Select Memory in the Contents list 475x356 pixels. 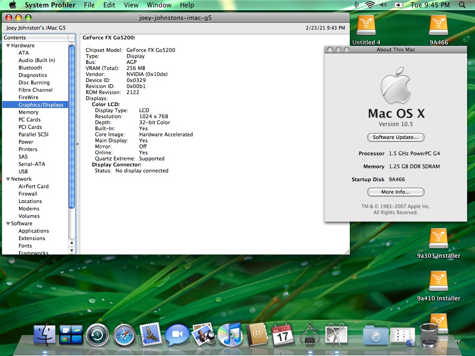click(28, 112)
